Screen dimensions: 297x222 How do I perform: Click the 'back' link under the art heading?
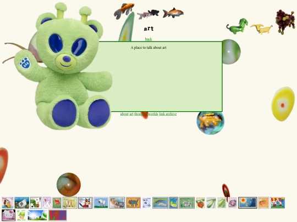click(x=148, y=39)
